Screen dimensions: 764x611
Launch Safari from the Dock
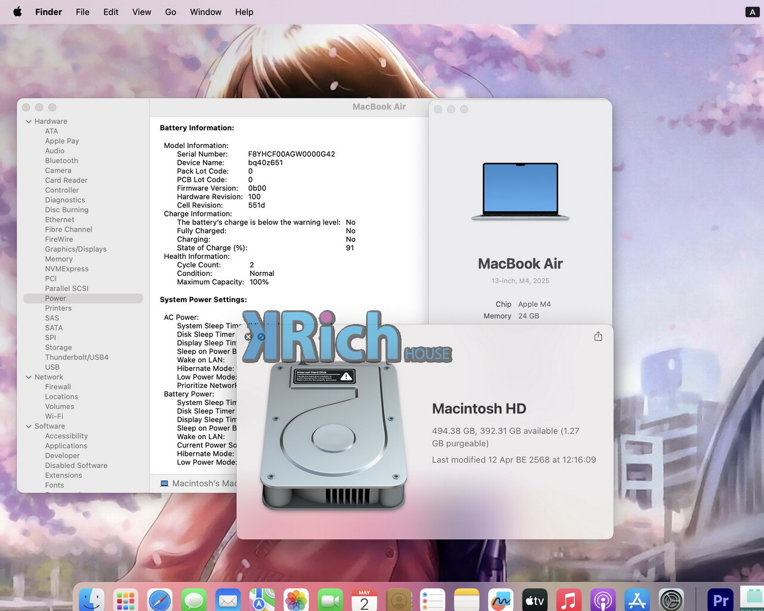pyautogui.click(x=159, y=600)
